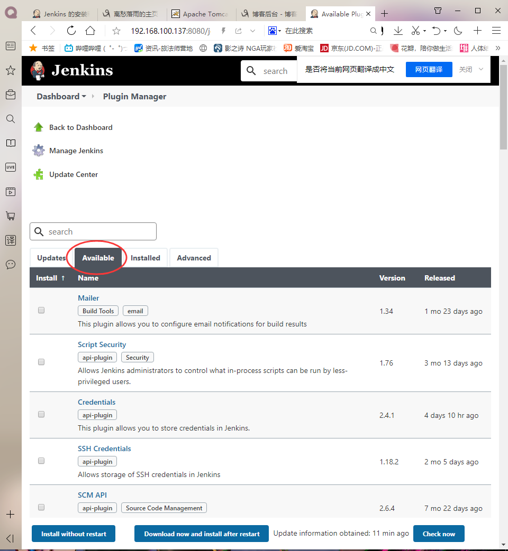
Task: Open the undo tool dropdown arrow
Action: pos(446,31)
